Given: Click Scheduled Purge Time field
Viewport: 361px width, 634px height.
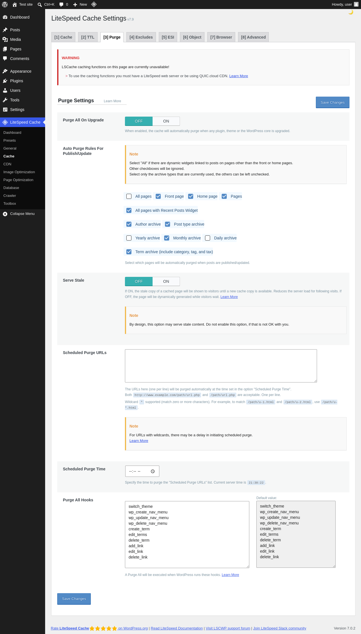Looking at the screenshot, I should pos(142,471).
